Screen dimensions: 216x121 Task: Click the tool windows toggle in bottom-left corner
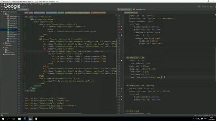[x=2, y=115]
